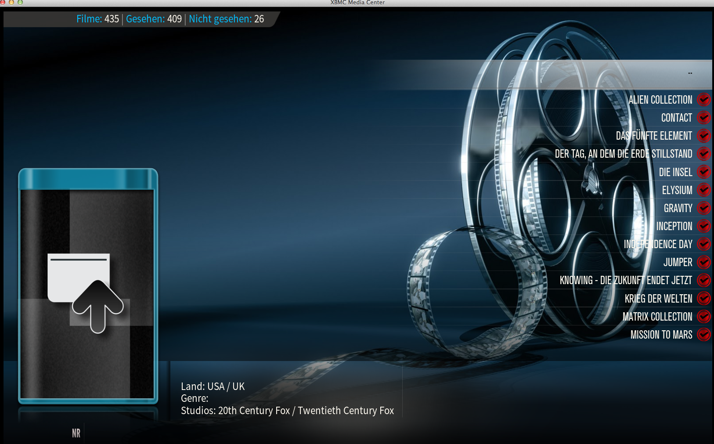Click the 'Land: USA / UK' info line
Screen dimensions: 714x444
point(213,386)
